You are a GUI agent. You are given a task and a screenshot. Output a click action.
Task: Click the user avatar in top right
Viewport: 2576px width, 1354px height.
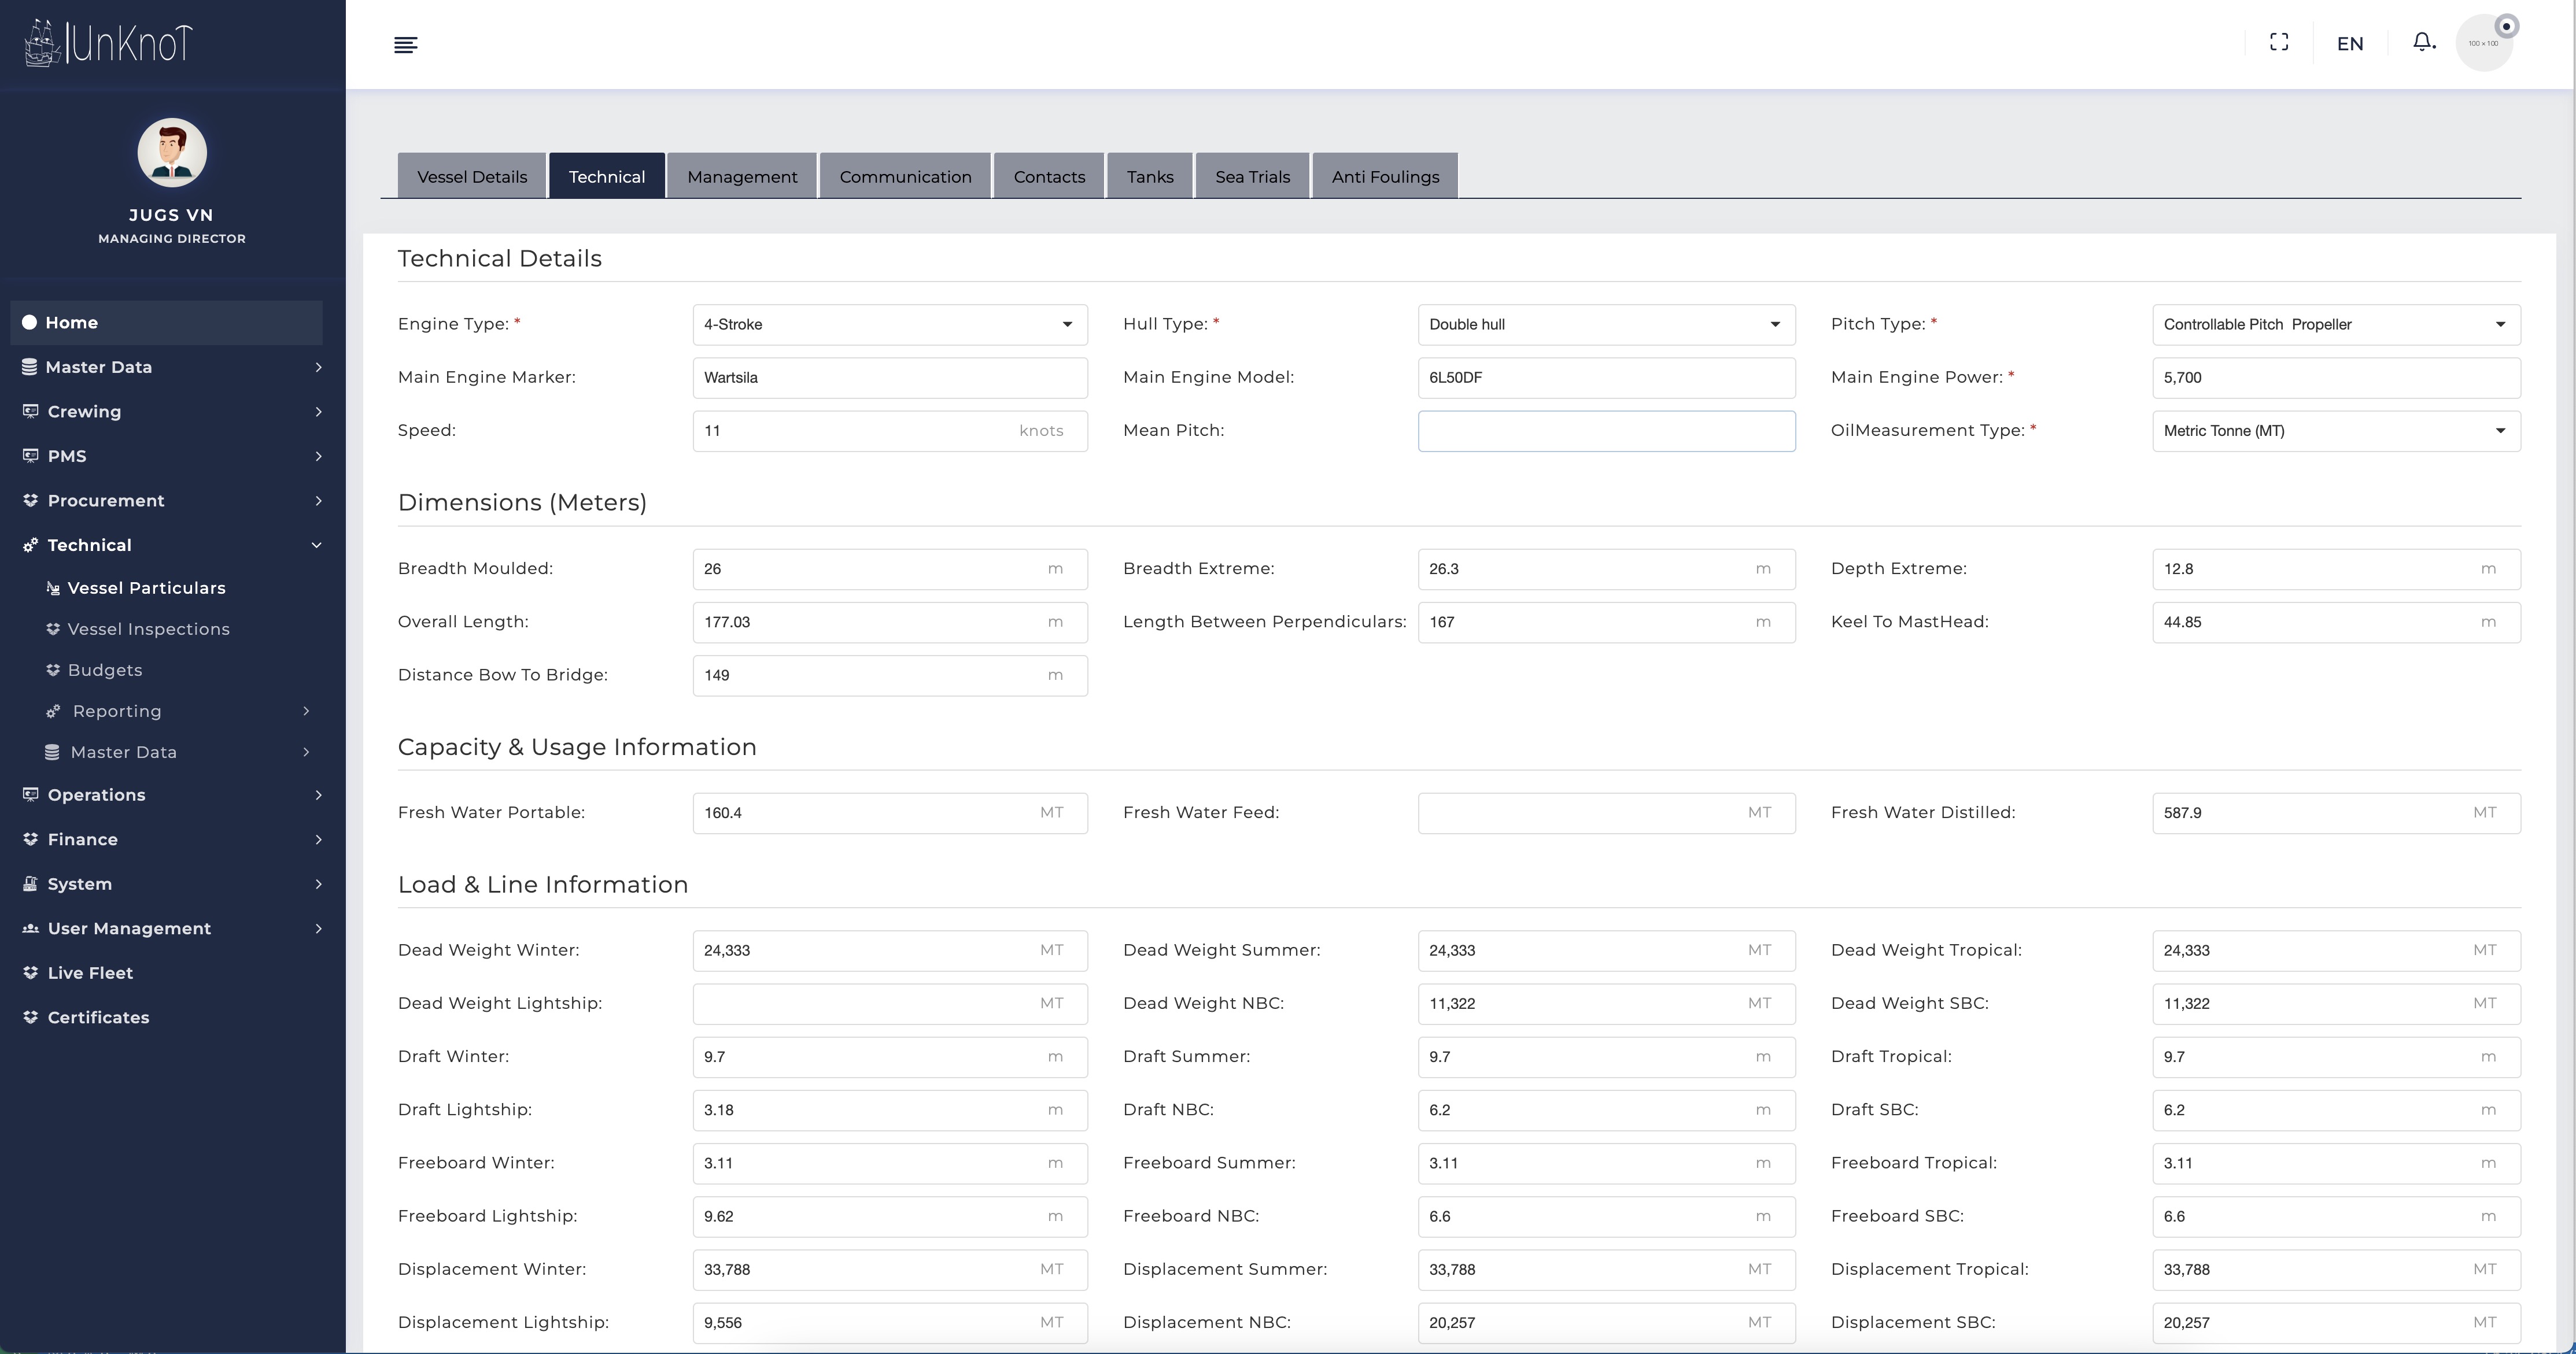click(x=2484, y=43)
